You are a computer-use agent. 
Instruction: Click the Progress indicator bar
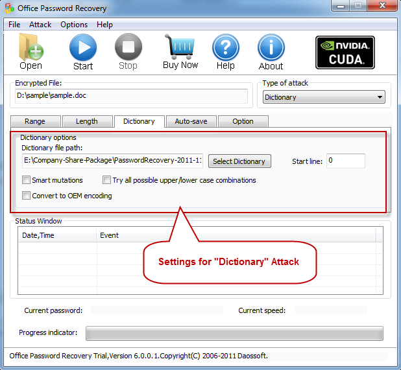(234, 333)
